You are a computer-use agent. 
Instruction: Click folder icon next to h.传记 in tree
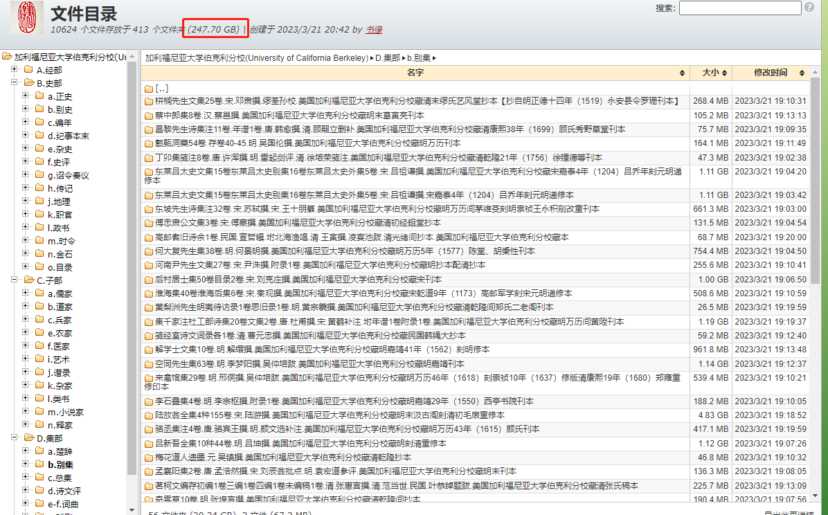(x=39, y=188)
